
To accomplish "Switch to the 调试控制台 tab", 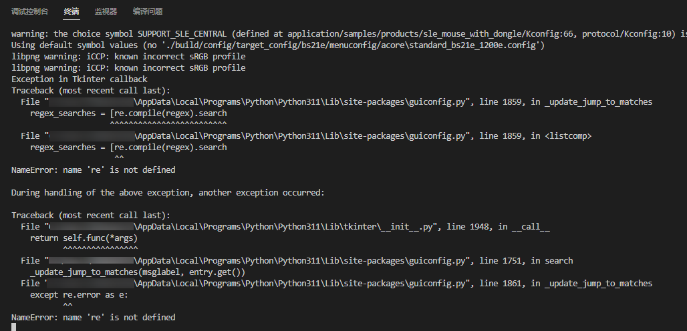I will pos(29,11).
